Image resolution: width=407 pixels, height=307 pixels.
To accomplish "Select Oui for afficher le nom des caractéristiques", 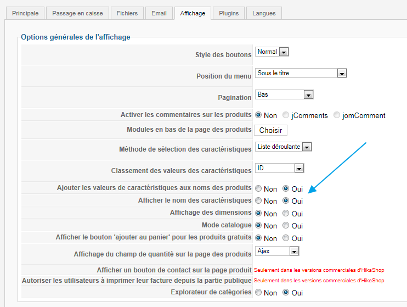I will (286, 200).
